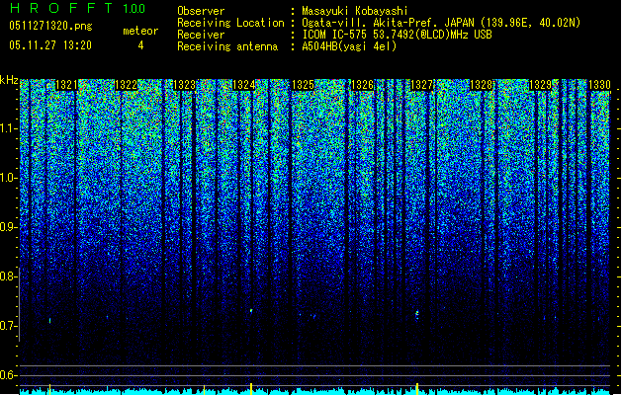
Task: Click the "Receiver" field label
Action: point(201,35)
